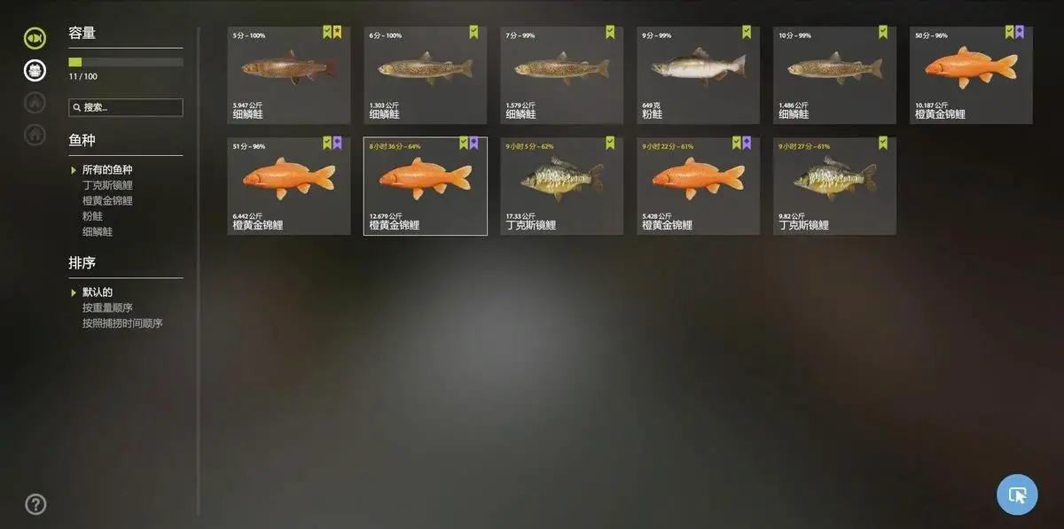Sort fish by 按照捕捞时间顺序
1064x529 pixels.
pos(122,323)
